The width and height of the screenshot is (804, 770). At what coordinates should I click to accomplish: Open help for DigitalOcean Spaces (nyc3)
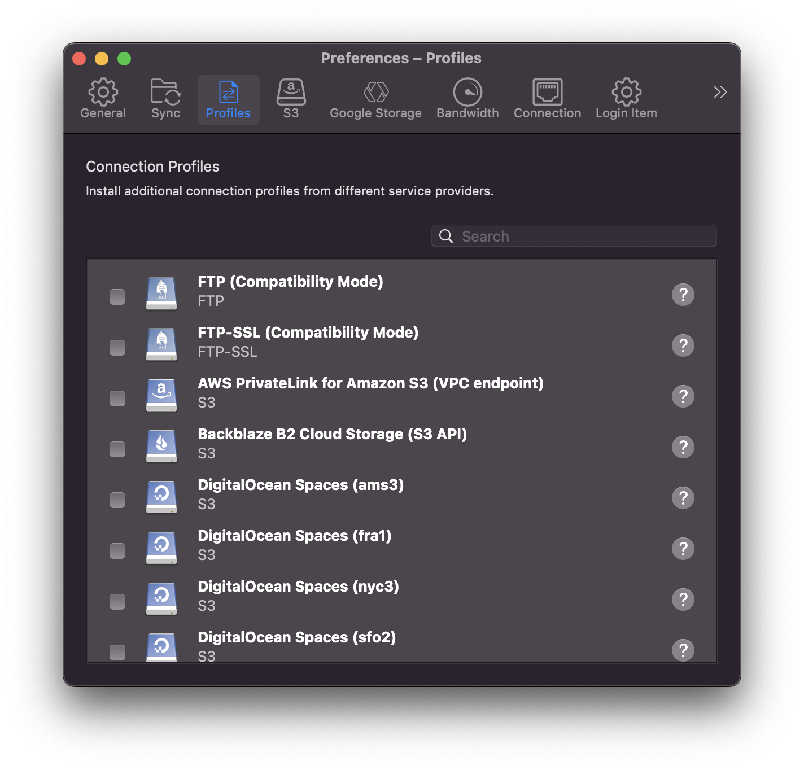tap(683, 600)
